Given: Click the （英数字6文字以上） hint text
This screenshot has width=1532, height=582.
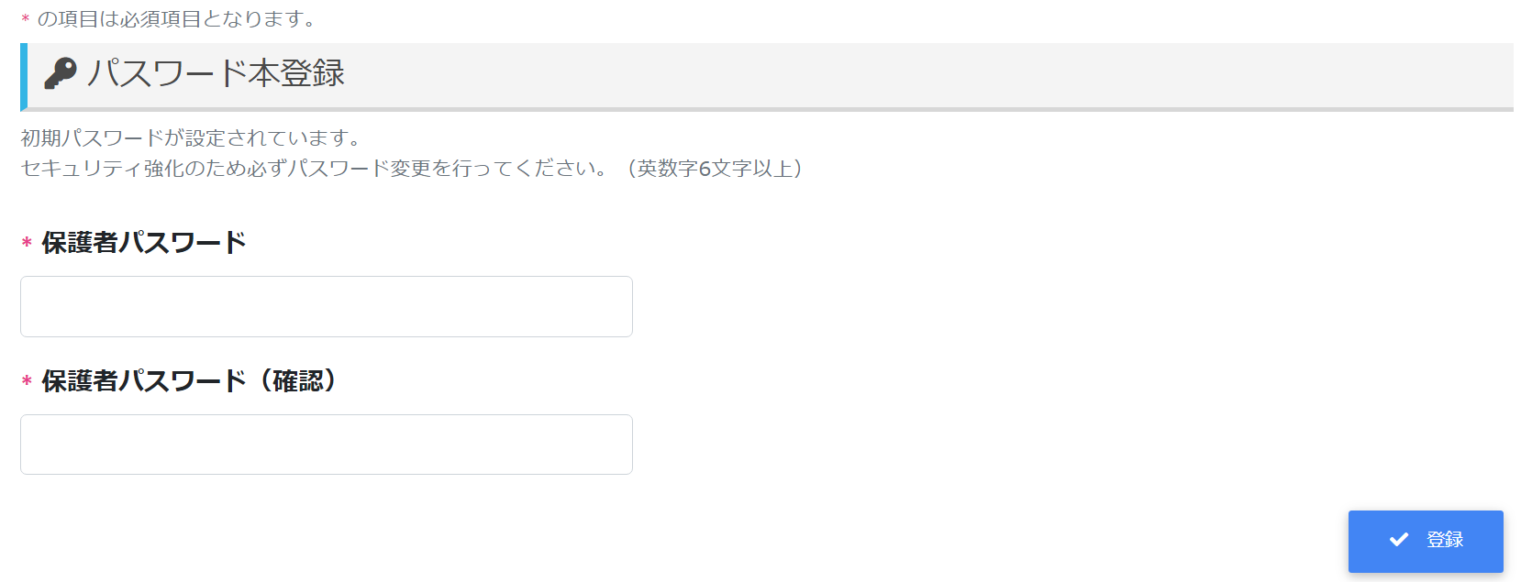Looking at the screenshot, I should click(x=716, y=169).
